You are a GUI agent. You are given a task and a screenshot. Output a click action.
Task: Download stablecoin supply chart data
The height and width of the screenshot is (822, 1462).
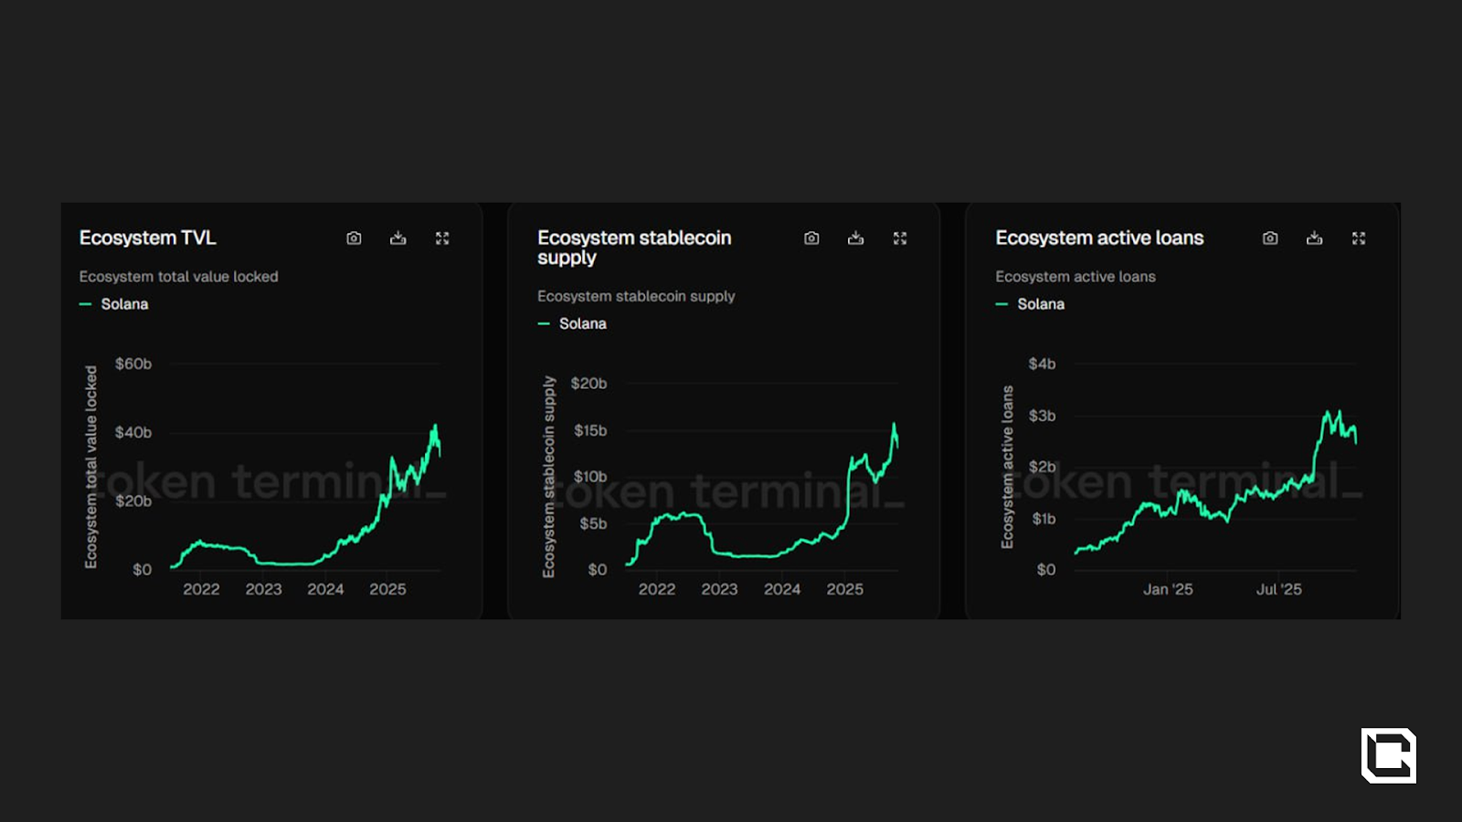(x=856, y=238)
